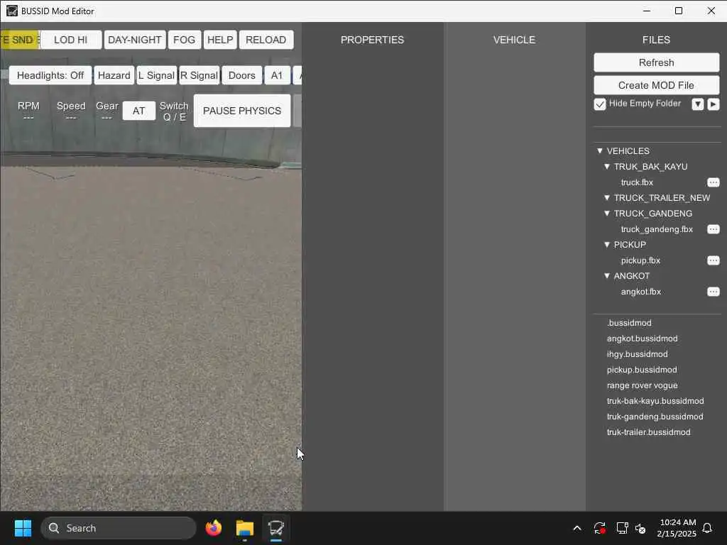727x545 pixels.
Task: Select truck_gandeng.fbx in the tree
Action: click(657, 229)
